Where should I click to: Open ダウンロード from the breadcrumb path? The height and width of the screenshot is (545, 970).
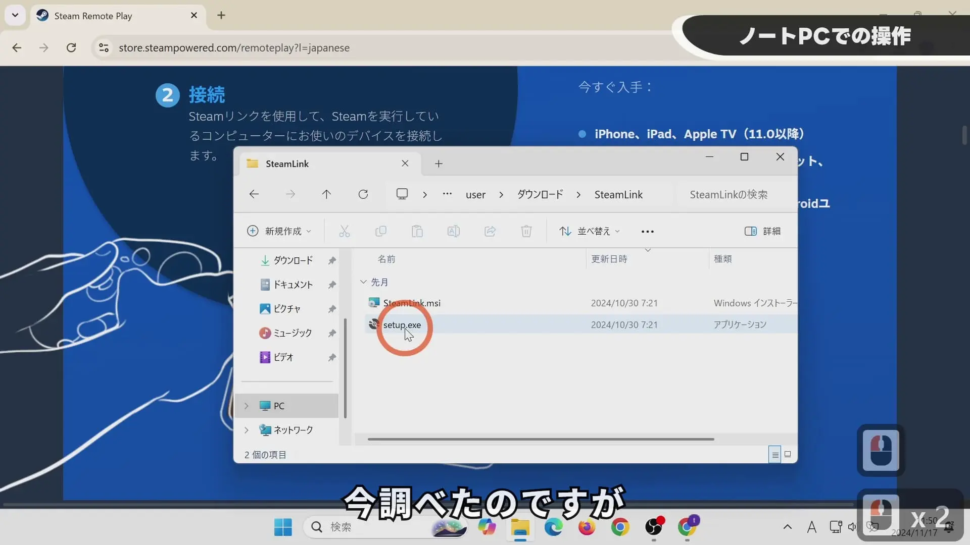(539, 194)
